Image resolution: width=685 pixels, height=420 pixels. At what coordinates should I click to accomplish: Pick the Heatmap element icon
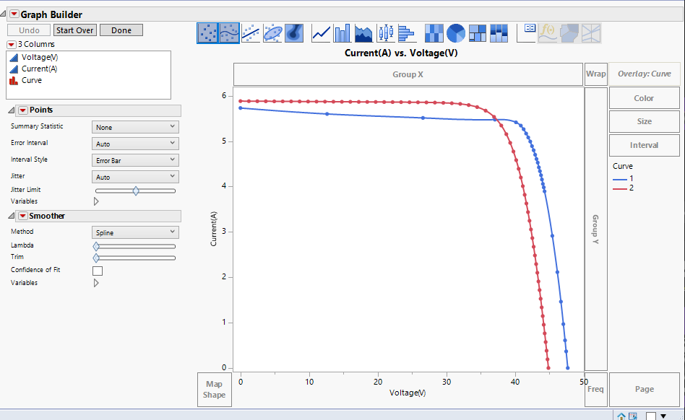point(434,33)
